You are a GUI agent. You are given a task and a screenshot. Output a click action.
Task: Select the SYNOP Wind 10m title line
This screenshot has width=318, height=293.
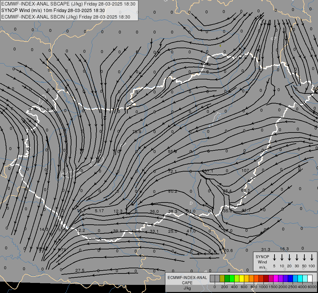[53, 10]
